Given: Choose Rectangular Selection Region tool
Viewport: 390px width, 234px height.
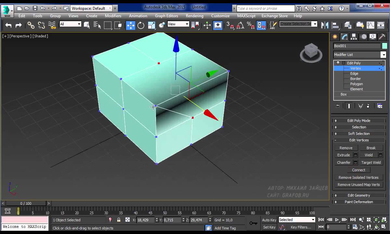Looking at the screenshot, I should point(108,25).
